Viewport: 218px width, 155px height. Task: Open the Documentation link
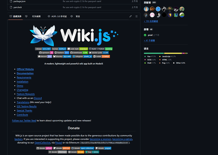(x=25, y=73)
